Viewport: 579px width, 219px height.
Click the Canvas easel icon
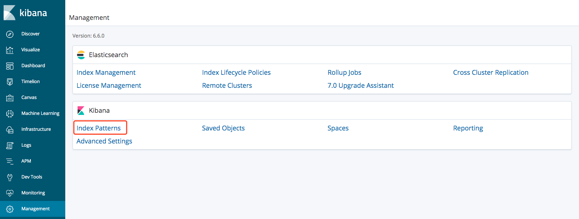(10, 98)
